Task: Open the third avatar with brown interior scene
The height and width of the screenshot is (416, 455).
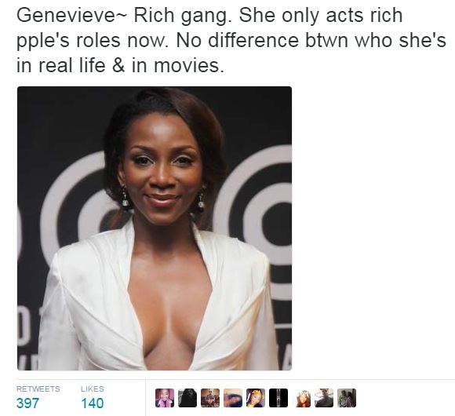Action: point(210,398)
